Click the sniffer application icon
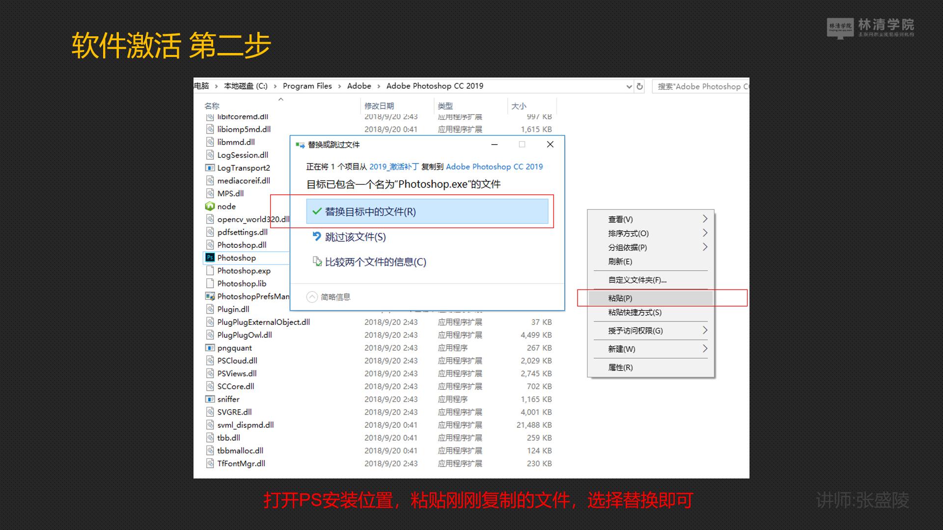This screenshot has width=943, height=530. coord(209,399)
